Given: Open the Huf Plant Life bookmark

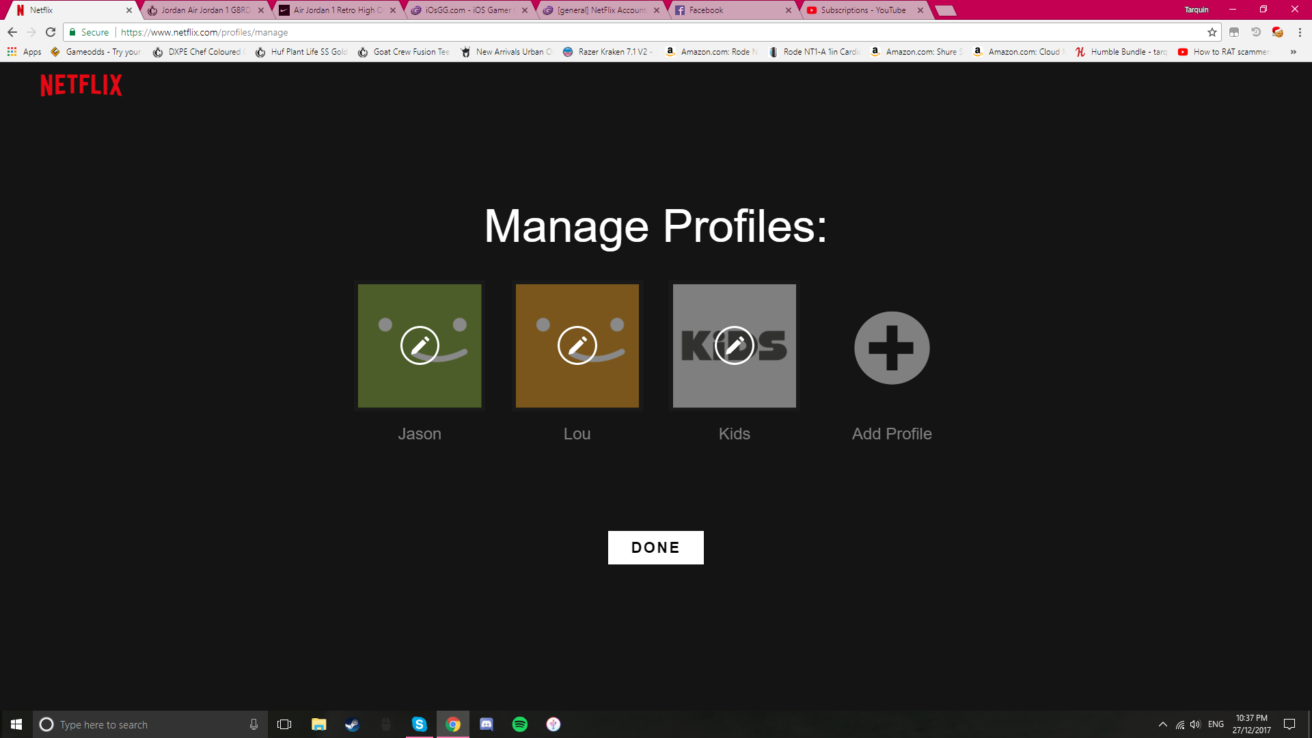Looking at the screenshot, I should (x=301, y=52).
